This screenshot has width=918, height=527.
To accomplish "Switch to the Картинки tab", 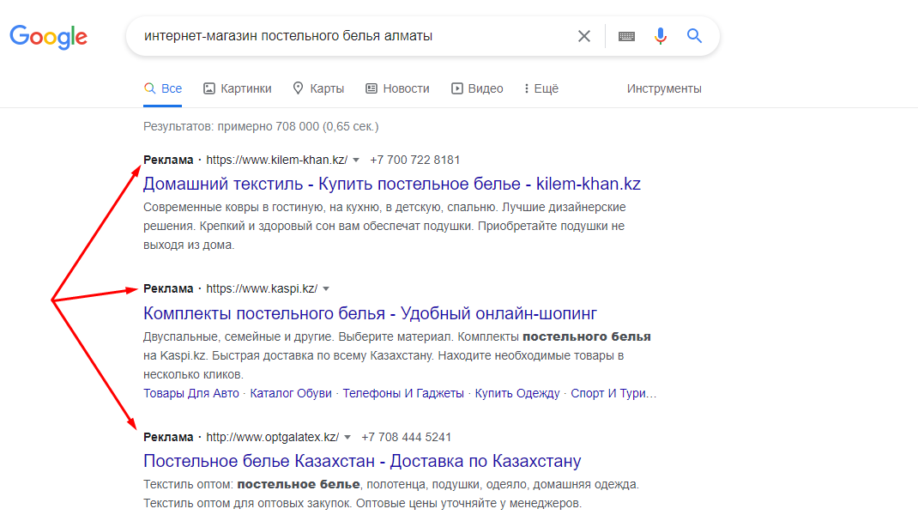I will pos(237,88).
